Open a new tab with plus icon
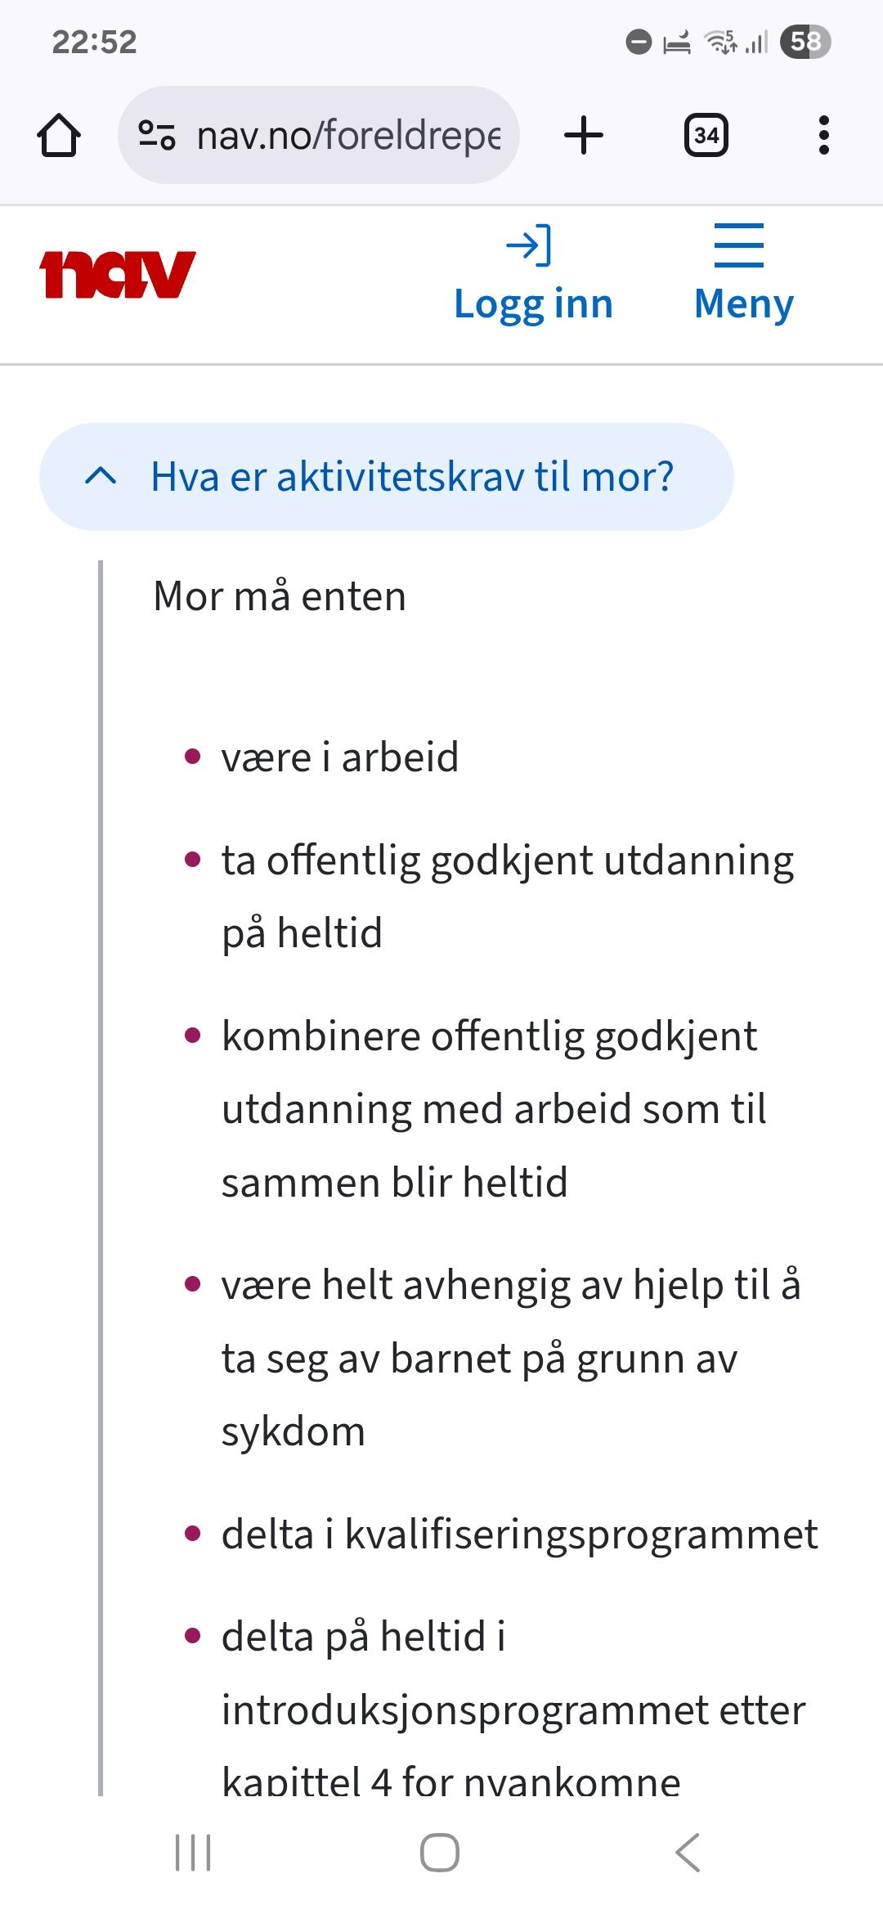 [x=584, y=135]
